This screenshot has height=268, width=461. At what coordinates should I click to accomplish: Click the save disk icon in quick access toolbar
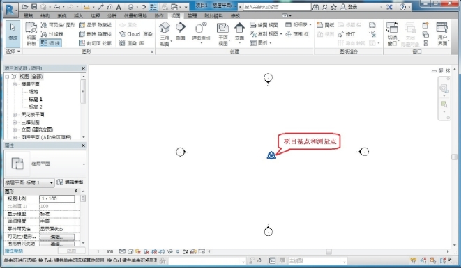point(34,6)
